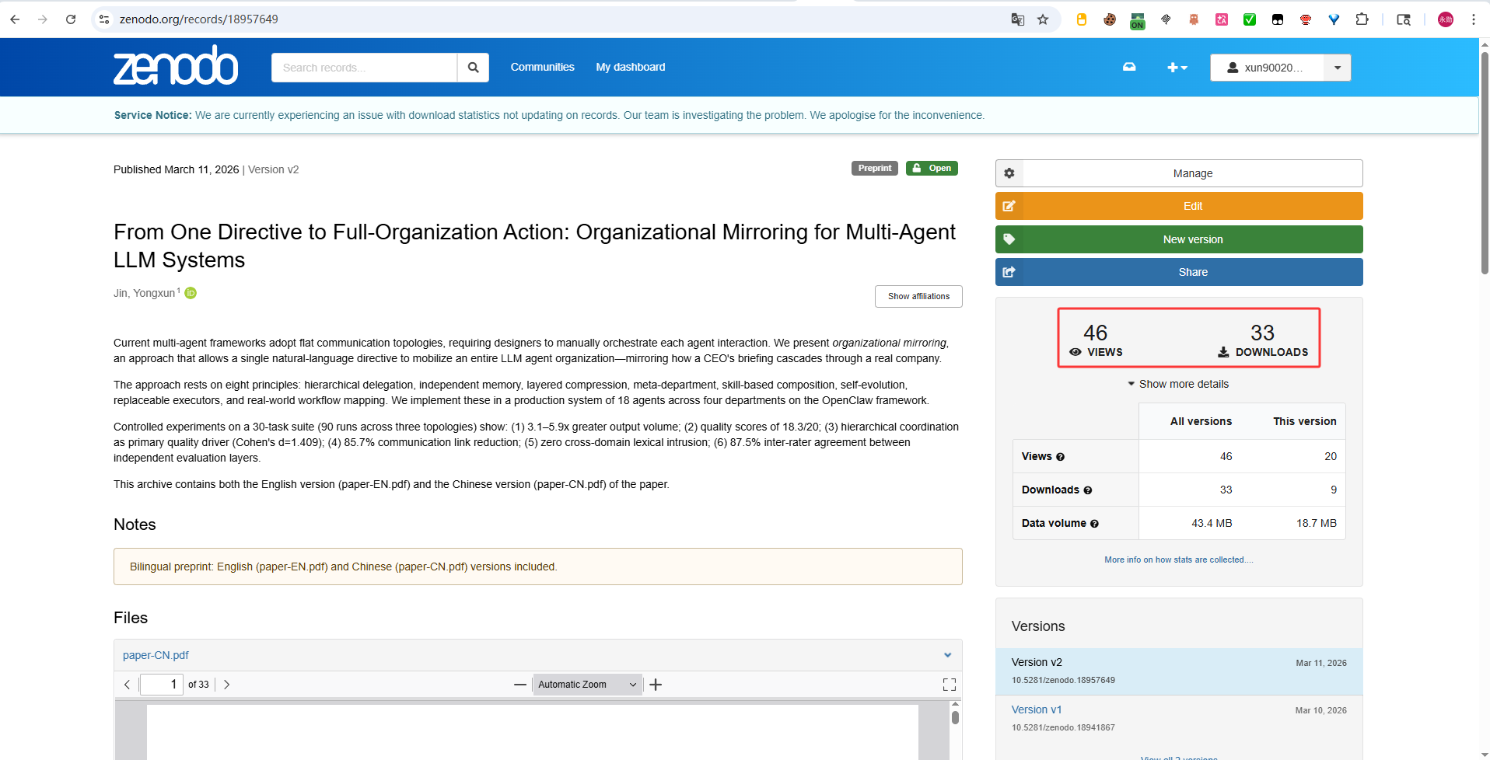Click the search magnifier button
Viewport: 1490px width, 760px height.
pos(473,68)
